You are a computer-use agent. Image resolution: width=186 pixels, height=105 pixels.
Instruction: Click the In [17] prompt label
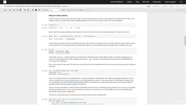44,36
